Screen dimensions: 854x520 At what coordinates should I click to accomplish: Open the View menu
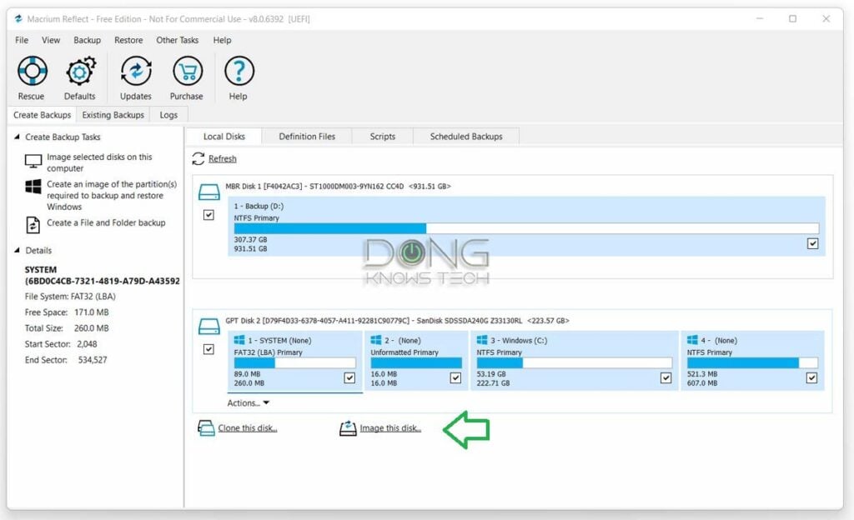click(x=51, y=40)
